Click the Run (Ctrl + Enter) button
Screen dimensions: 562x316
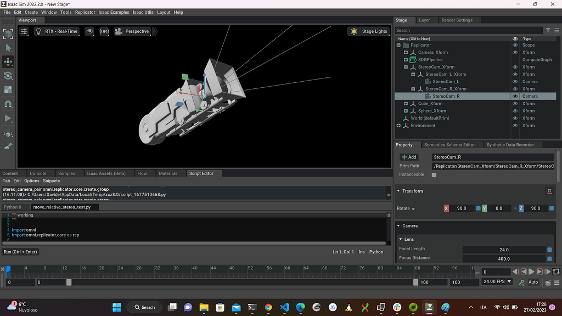pos(20,251)
